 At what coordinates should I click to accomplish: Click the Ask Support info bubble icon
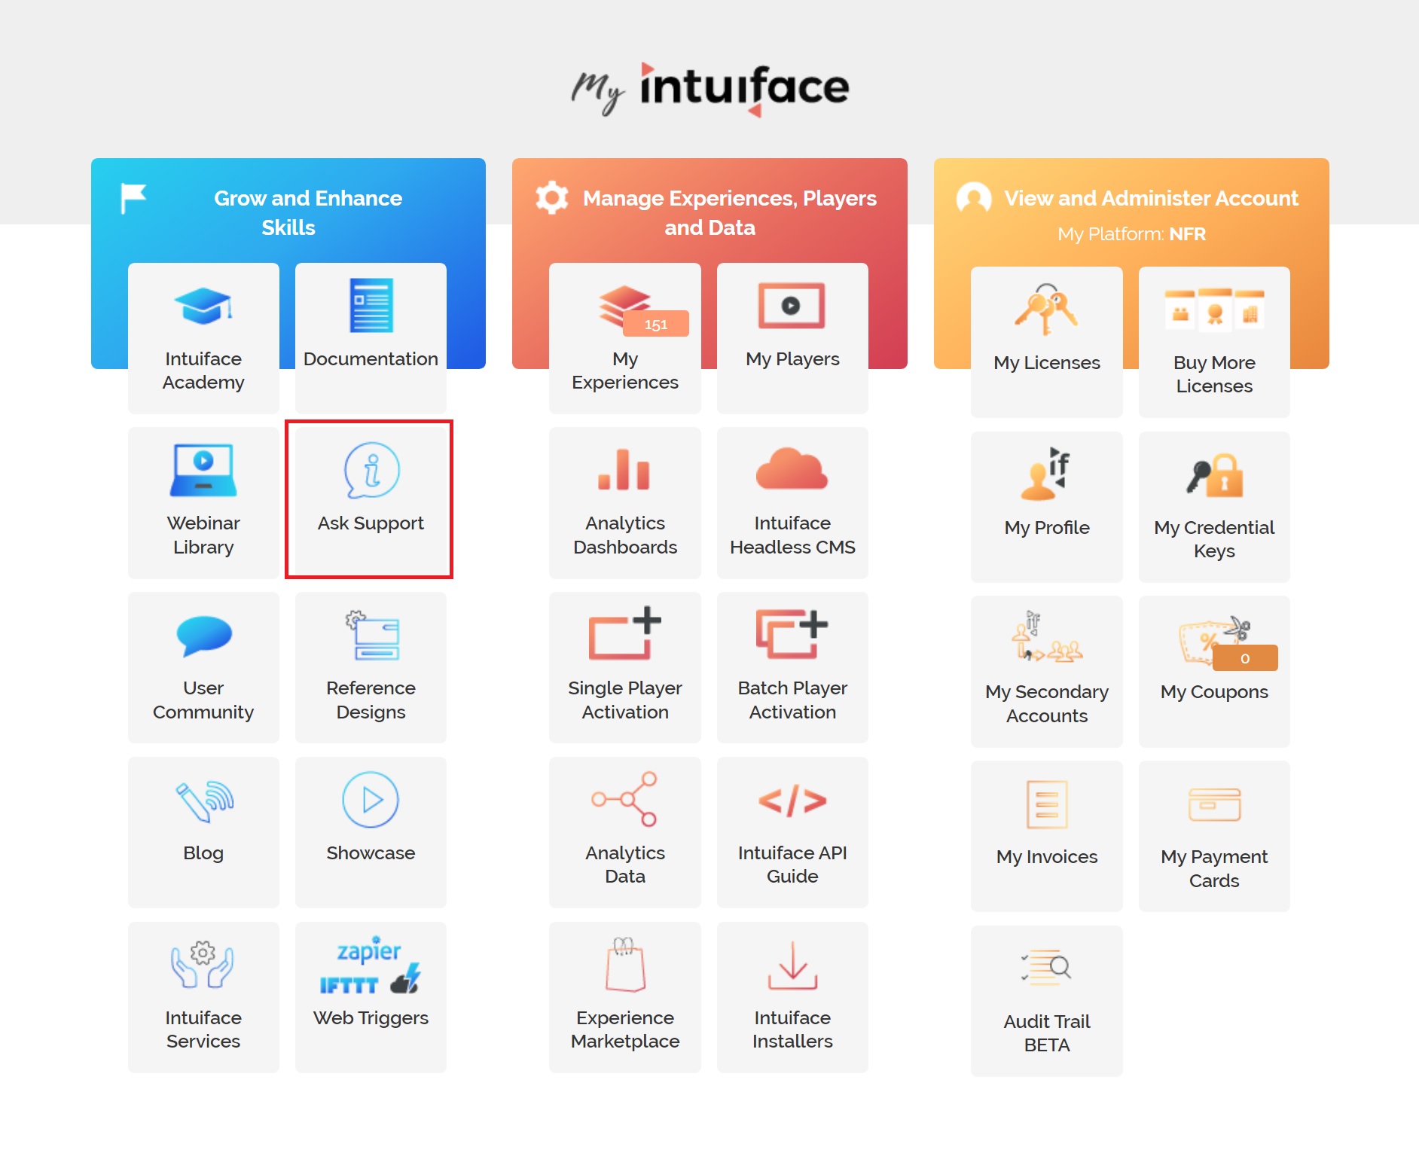pyautogui.click(x=371, y=470)
